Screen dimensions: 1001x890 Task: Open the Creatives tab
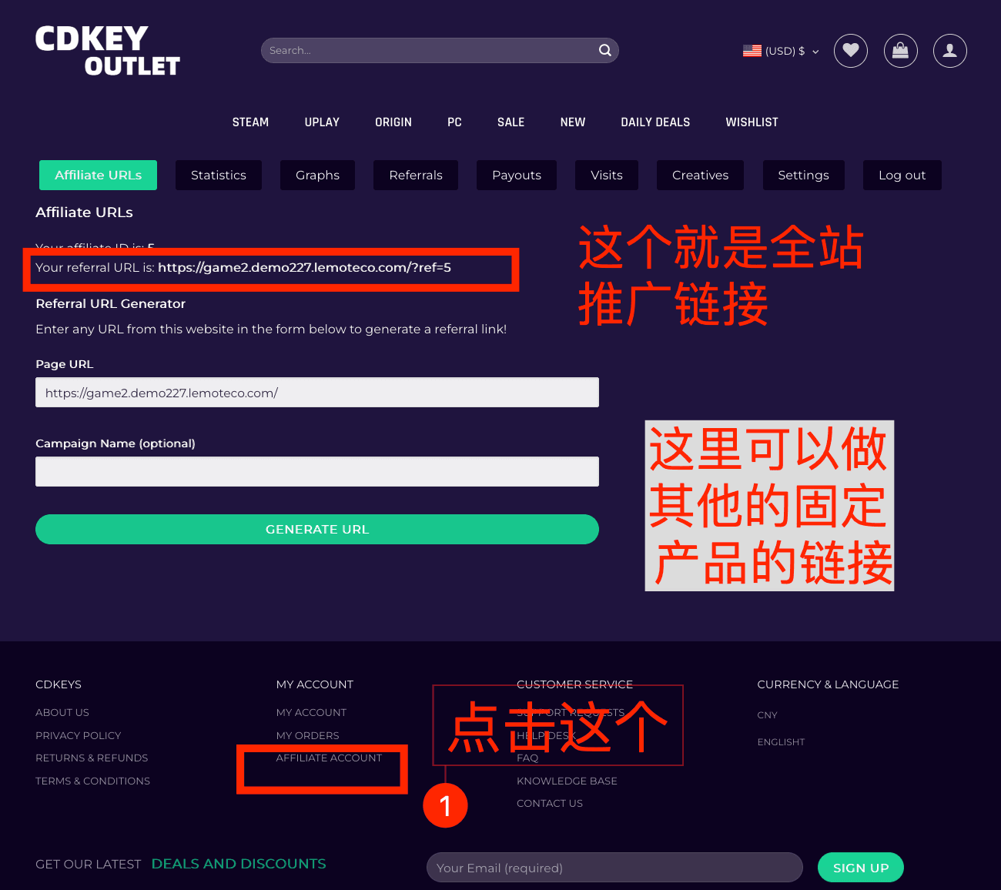point(700,176)
